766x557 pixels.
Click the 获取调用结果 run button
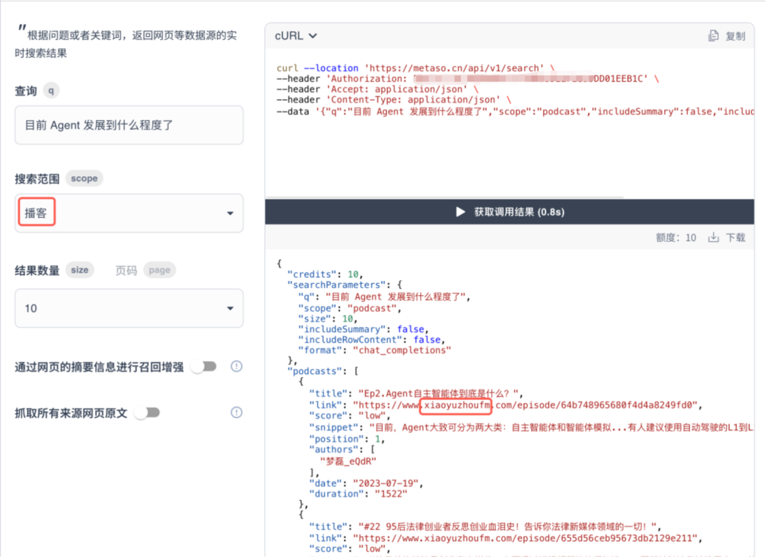(x=509, y=211)
